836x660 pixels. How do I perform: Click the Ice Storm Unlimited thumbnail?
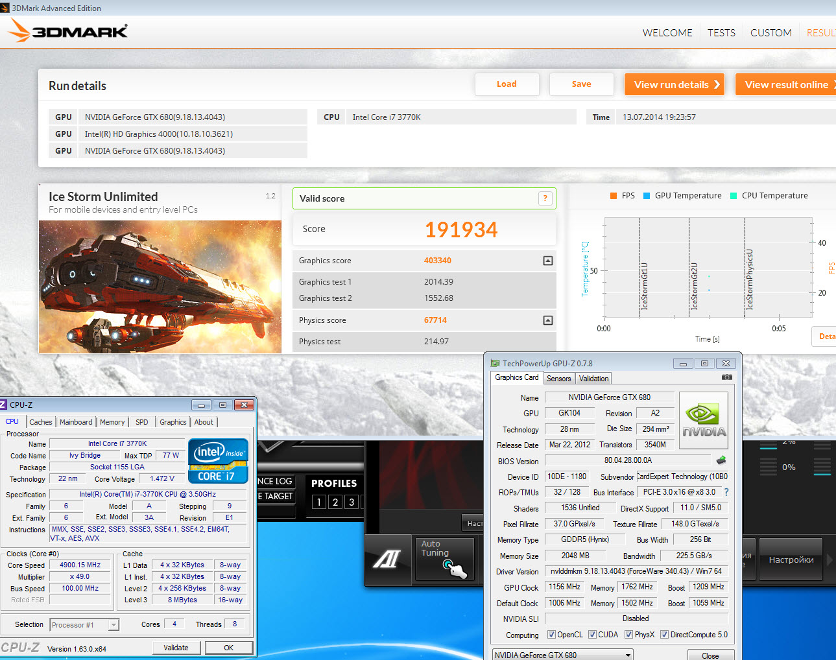(160, 287)
